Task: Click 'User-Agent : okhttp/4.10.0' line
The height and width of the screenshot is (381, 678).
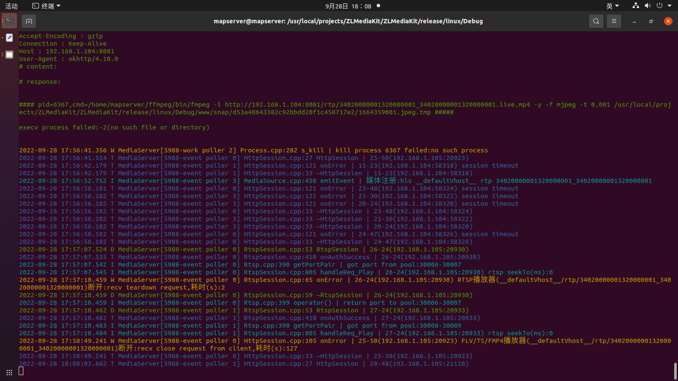Action: click(68, 59)
